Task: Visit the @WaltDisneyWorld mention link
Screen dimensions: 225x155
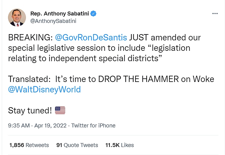Action: coord(44,89)
